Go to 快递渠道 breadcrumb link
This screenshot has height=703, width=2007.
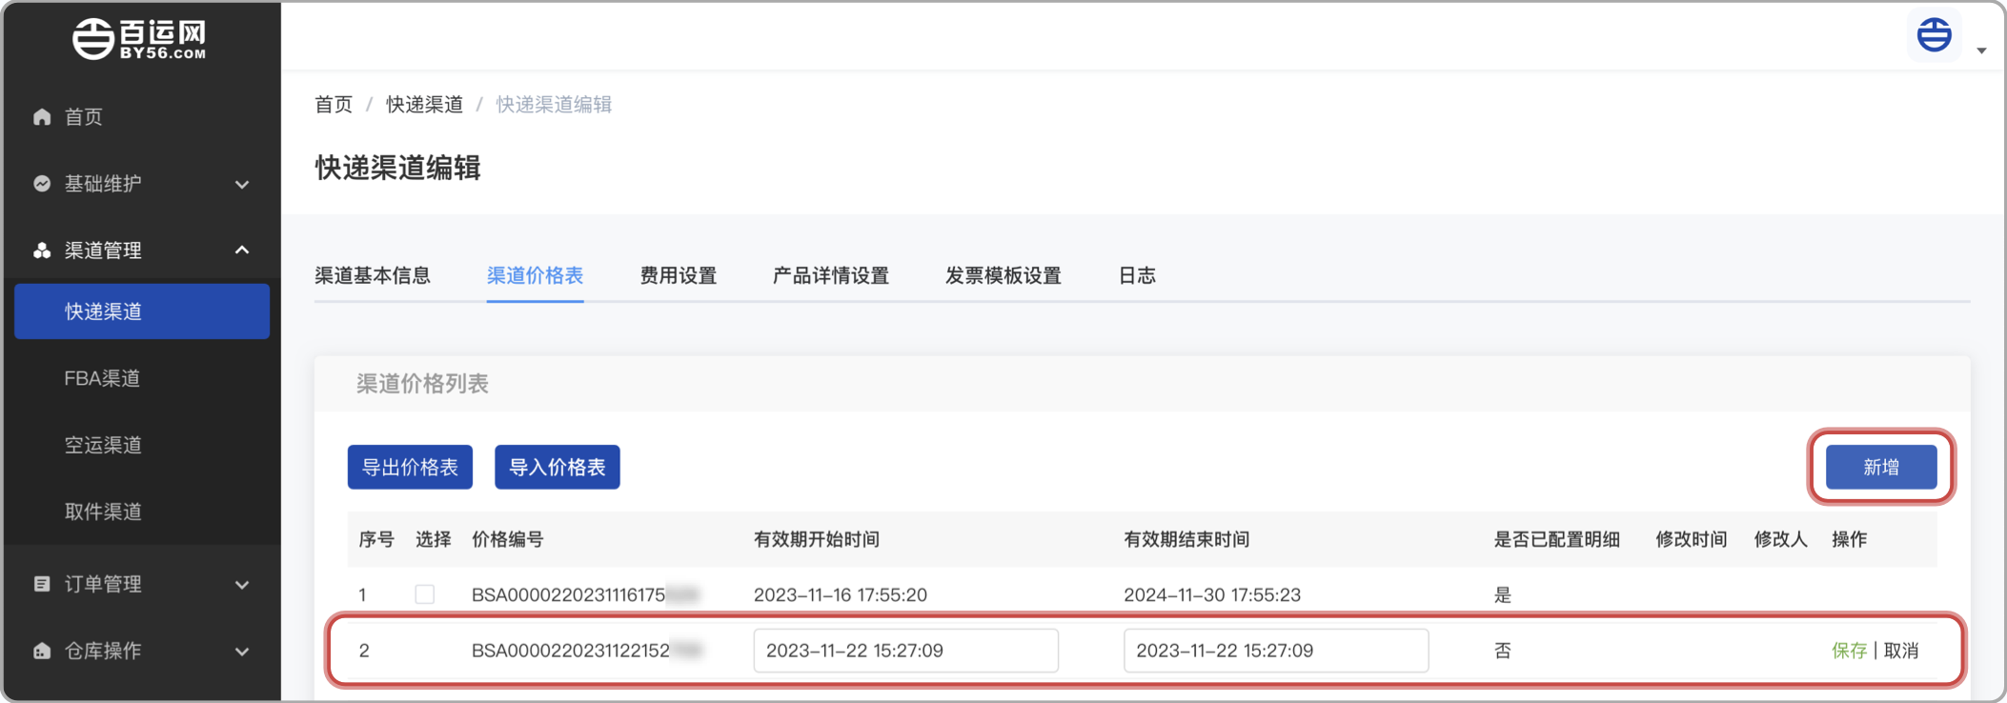pyautogui.click(x=424, y=105)
